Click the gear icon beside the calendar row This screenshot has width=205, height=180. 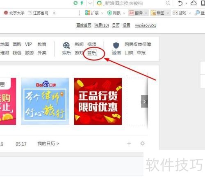coord(142,144)
